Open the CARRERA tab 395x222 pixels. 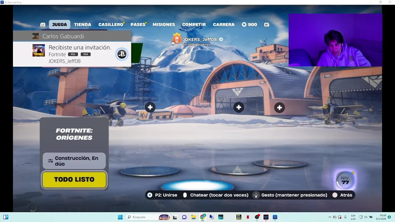(224, 24)
